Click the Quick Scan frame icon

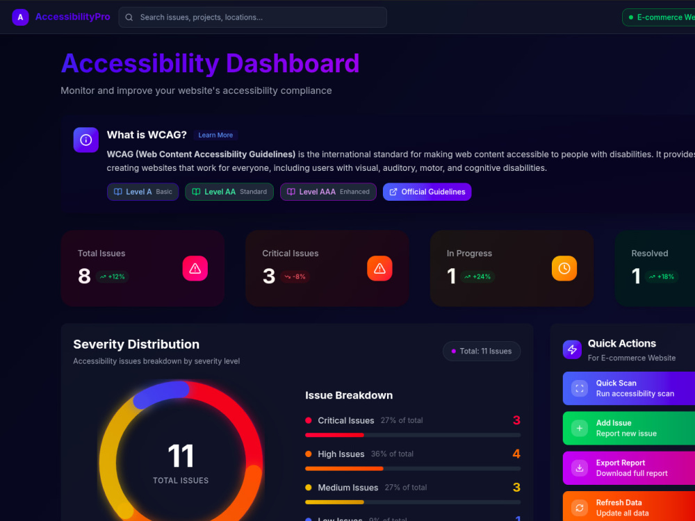(580, 388)
